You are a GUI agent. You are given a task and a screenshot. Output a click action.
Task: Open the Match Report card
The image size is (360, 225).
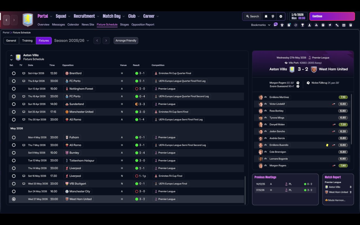(338, 189)
